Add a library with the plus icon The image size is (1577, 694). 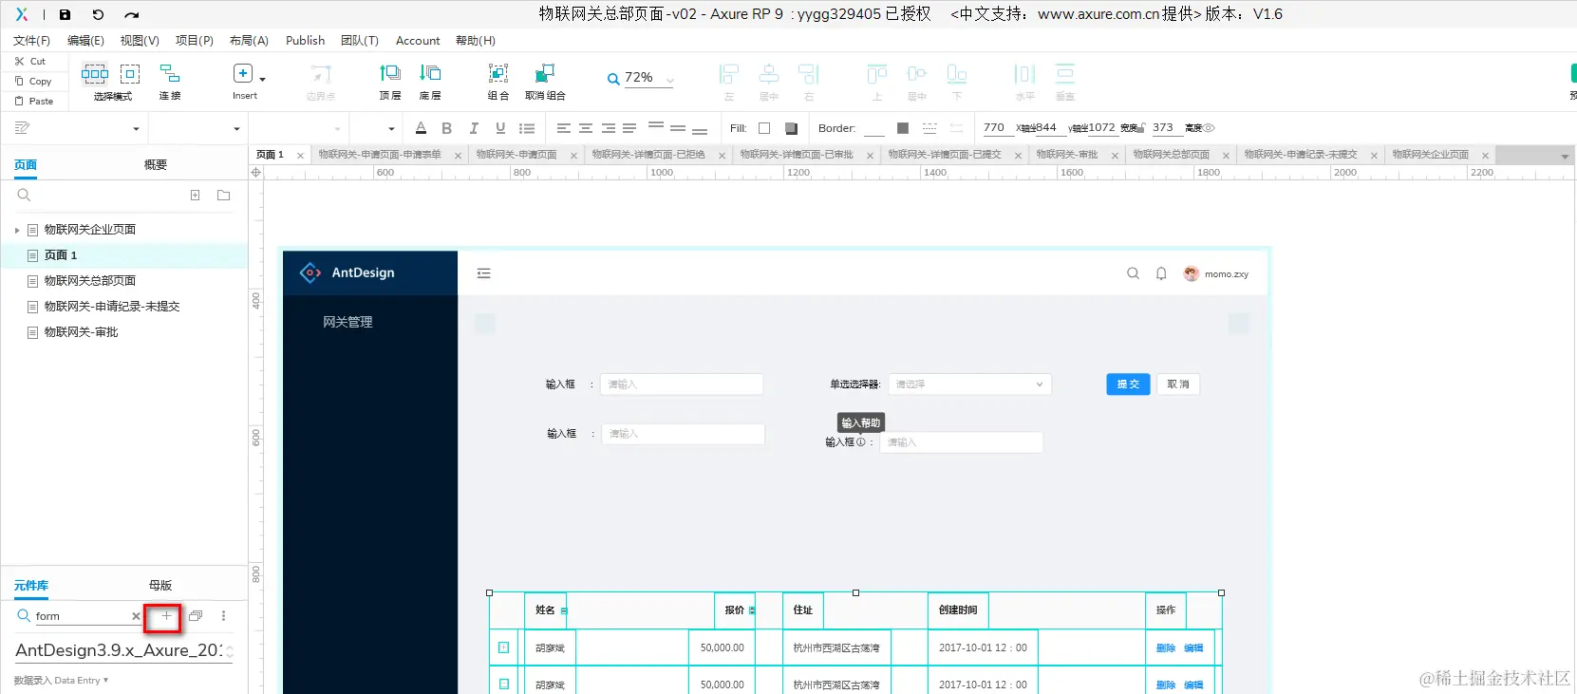(x=166, y=616)
